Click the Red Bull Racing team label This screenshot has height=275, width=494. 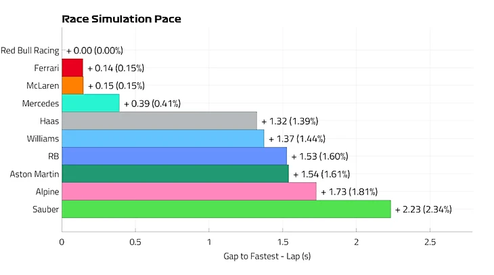[x=30, y=50]
